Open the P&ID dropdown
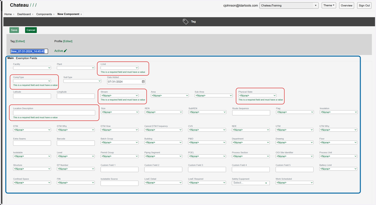This screenshot has height=205, width=376. tap(207, 142)
